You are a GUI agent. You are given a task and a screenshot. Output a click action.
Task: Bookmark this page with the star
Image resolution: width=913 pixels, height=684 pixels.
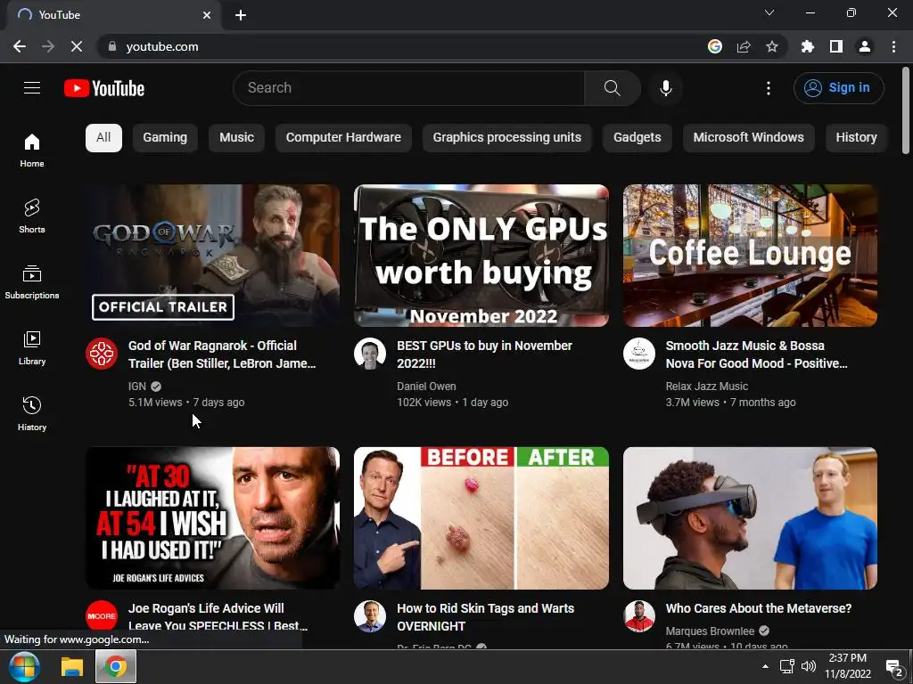(772, 46)
